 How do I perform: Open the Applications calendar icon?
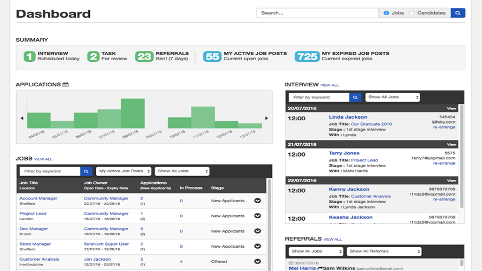pos(66,85)
